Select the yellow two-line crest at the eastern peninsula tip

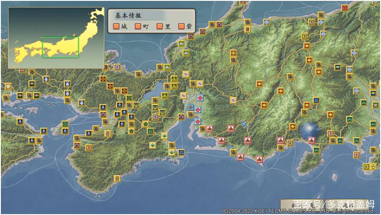click(373, 166)
